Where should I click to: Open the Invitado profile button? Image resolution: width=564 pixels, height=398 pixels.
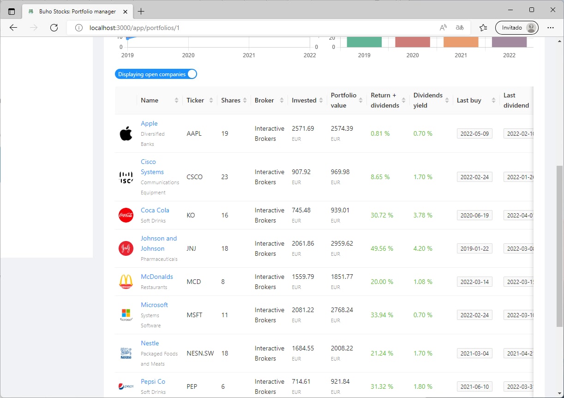click(517, 28)
